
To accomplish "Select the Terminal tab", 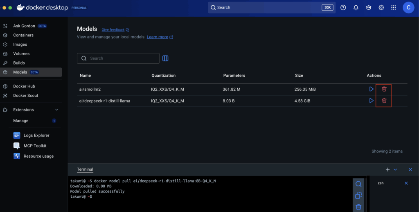I will tap(85, 170).
